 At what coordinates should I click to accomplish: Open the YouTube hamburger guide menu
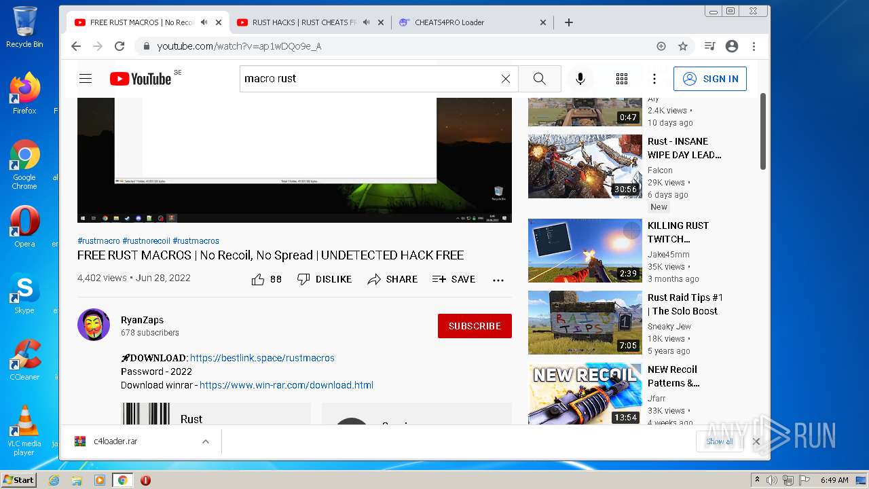tap(86, 79)
